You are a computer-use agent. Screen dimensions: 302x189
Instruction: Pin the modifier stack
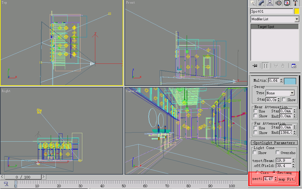tap(255, 66)
